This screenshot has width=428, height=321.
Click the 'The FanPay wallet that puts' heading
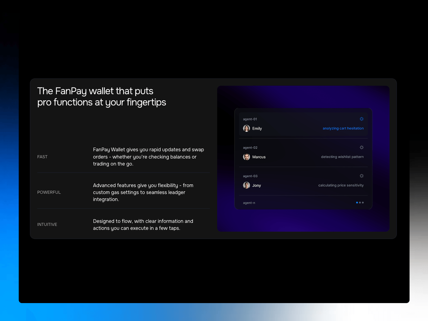tap(102, 97)
